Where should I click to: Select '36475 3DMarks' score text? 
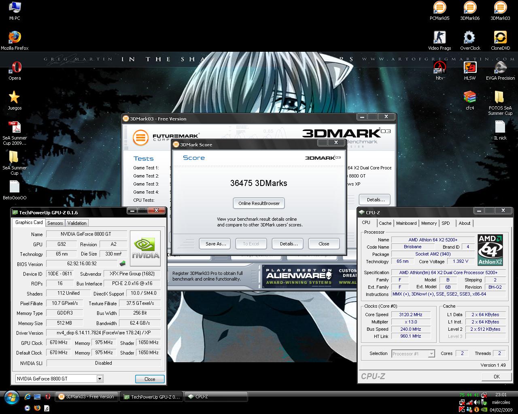point(259,183)
